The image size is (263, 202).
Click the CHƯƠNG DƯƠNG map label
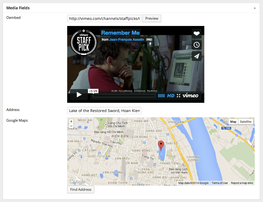pyautogui.click(x=193, y=159)
